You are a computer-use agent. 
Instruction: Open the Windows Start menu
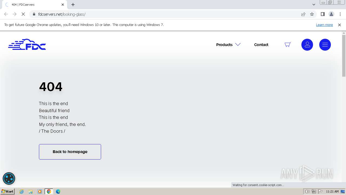tap(7, 191)
